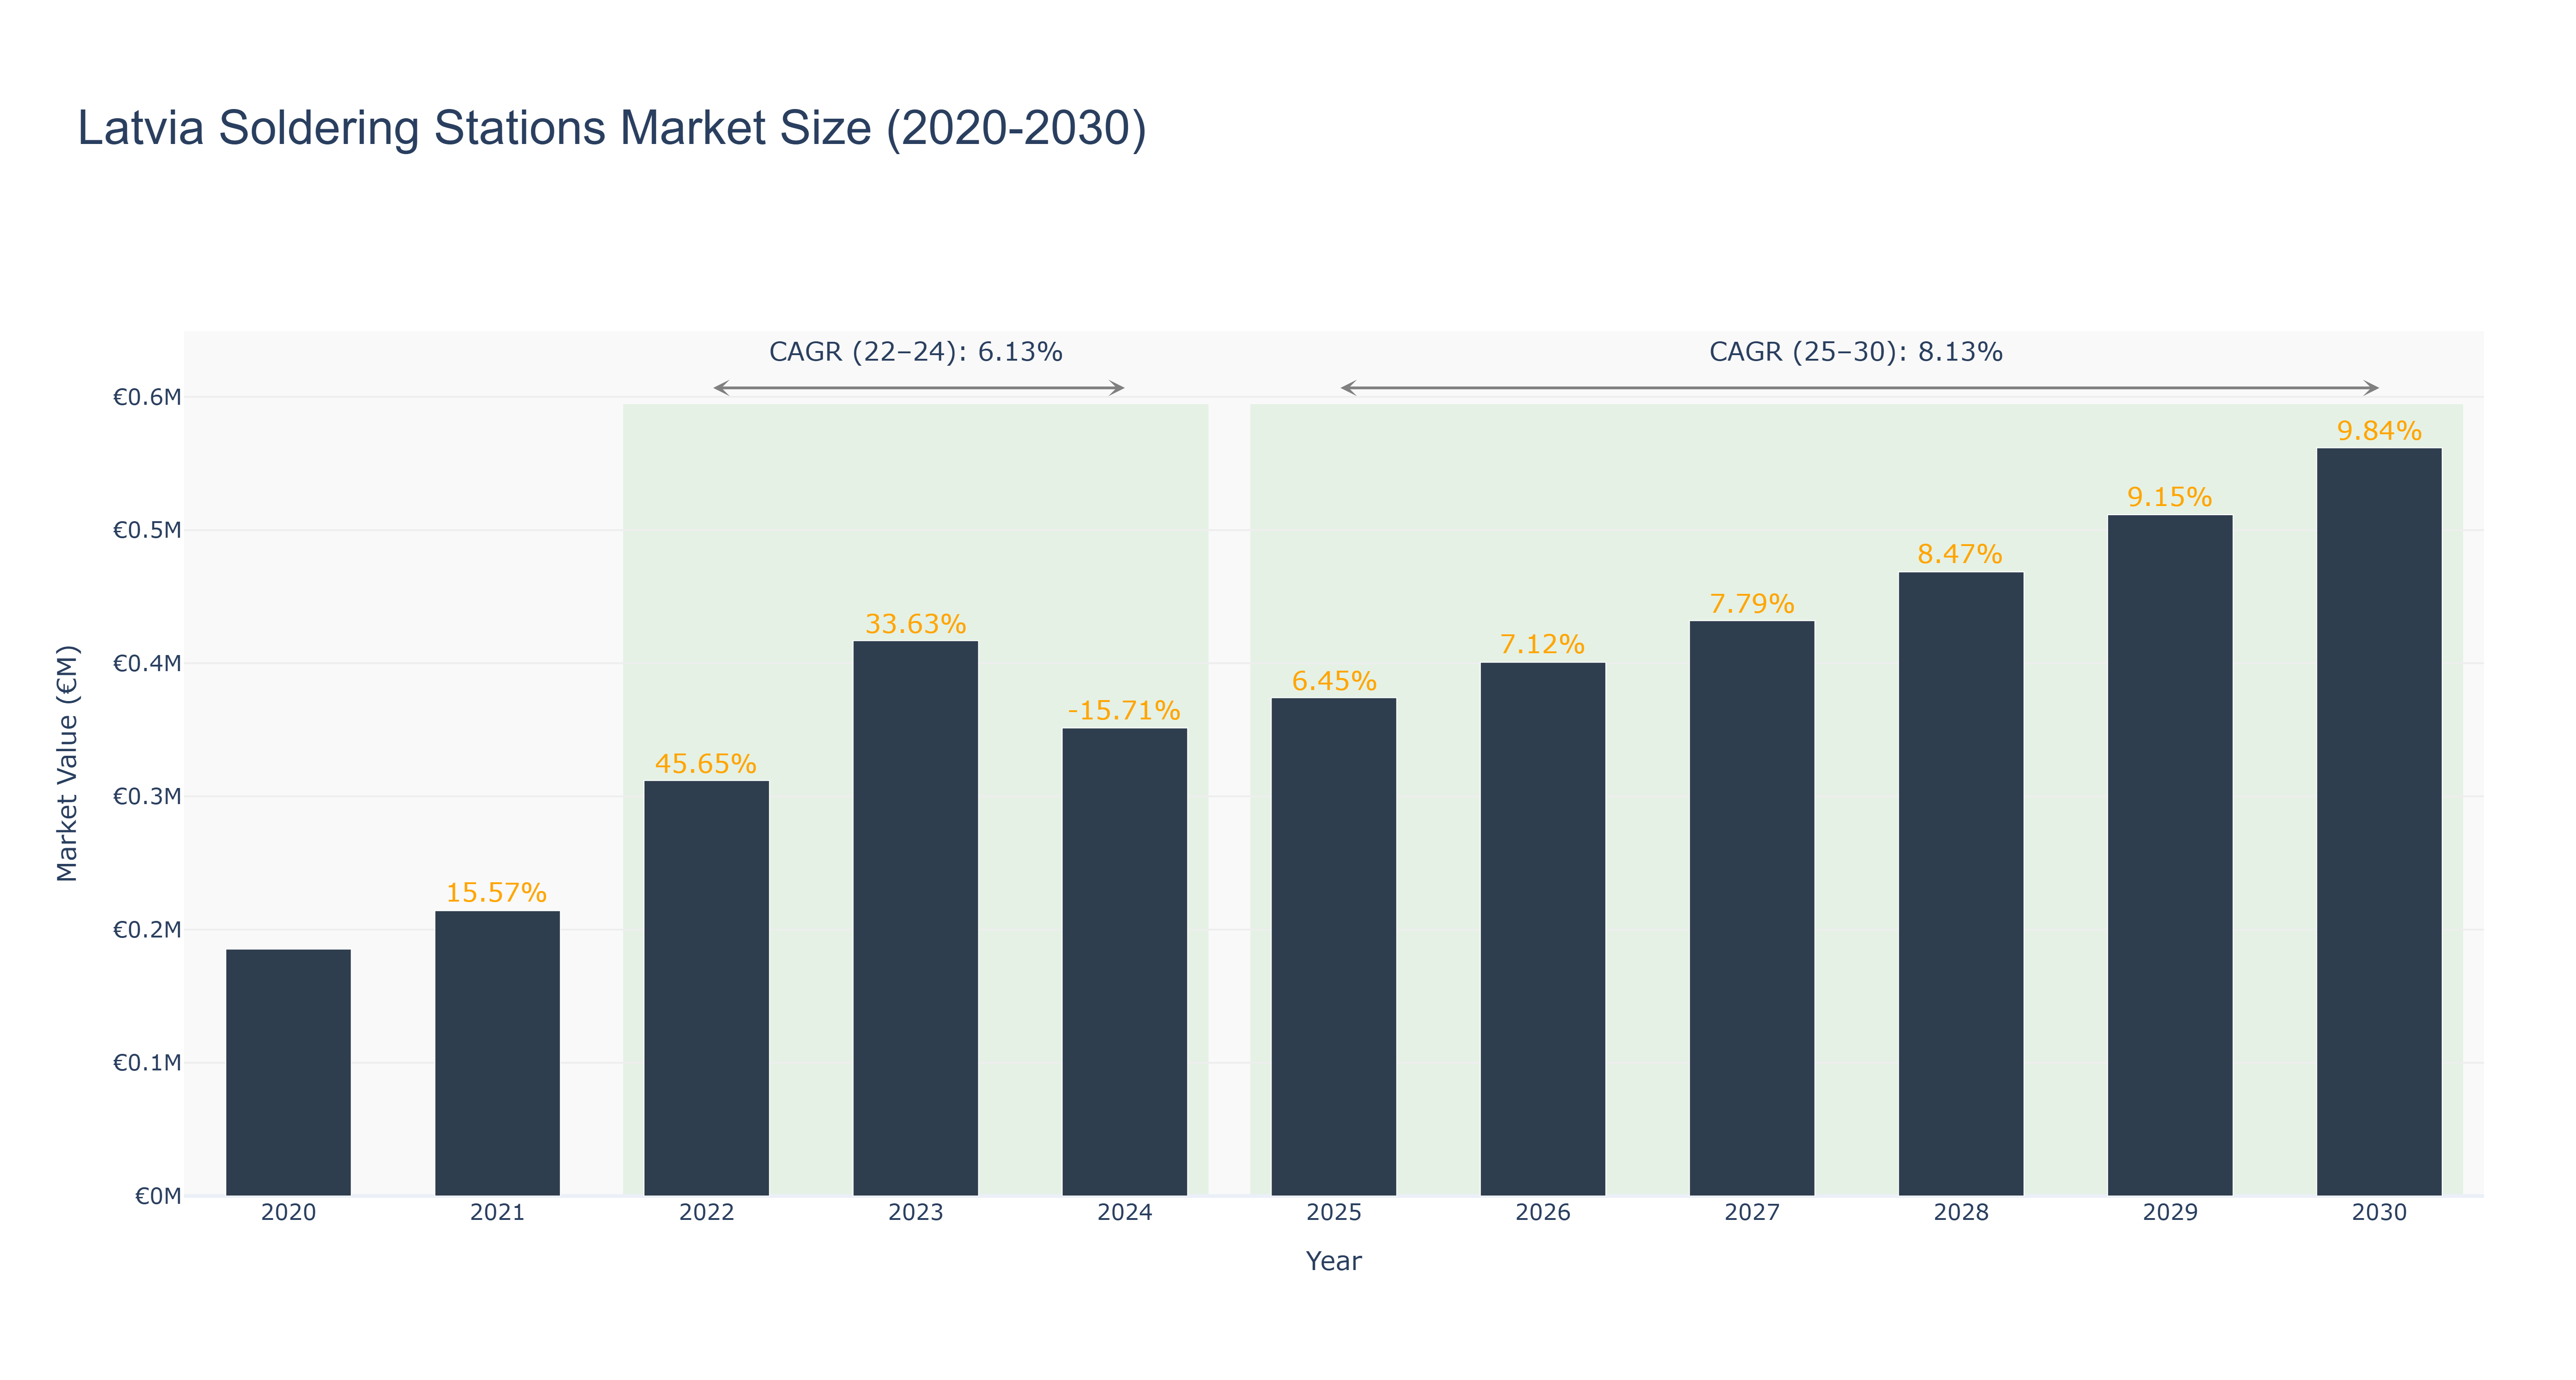Click the 9.15% growth label
Viewport: 2576px width, 1380px height.
[x=2169, y=497]
